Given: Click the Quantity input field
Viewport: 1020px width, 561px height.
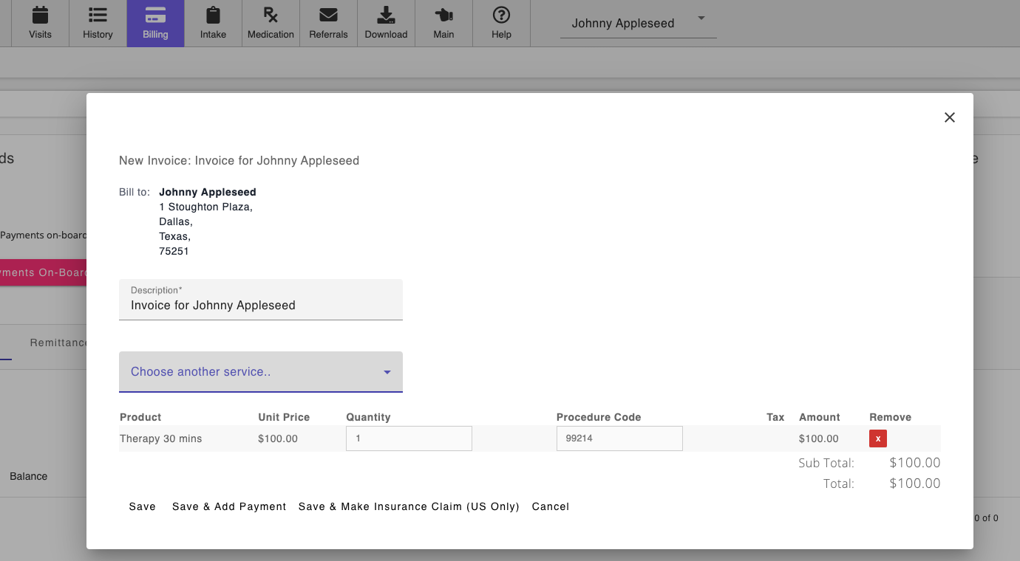Looking at the screenshot, I should [408, 438].
